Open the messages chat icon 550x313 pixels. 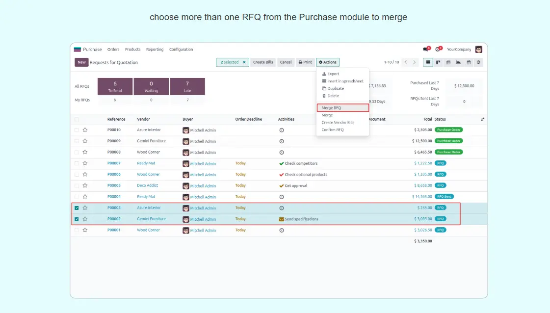[425, 50]
